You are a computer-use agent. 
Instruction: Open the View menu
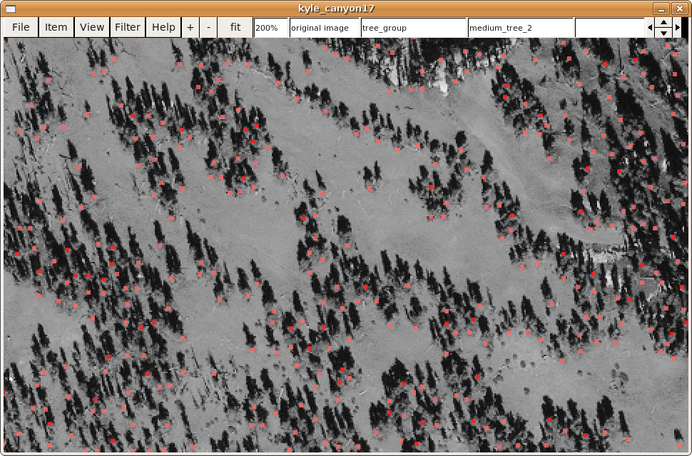coord(92,27)
